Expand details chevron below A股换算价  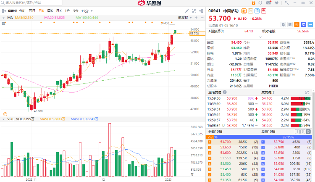pos(260,37)
